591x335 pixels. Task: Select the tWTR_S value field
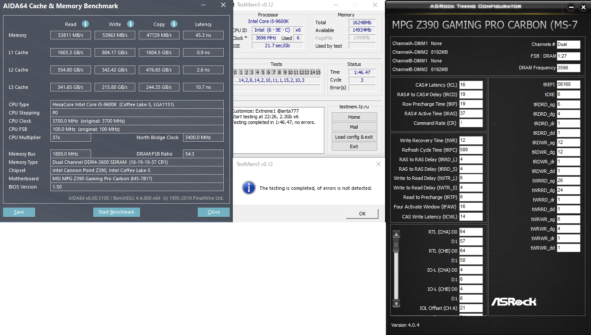point(471,188)
